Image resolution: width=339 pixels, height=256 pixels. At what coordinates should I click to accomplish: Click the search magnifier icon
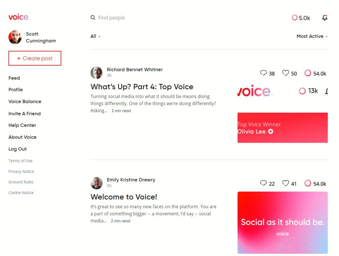[x=93, y=18]
